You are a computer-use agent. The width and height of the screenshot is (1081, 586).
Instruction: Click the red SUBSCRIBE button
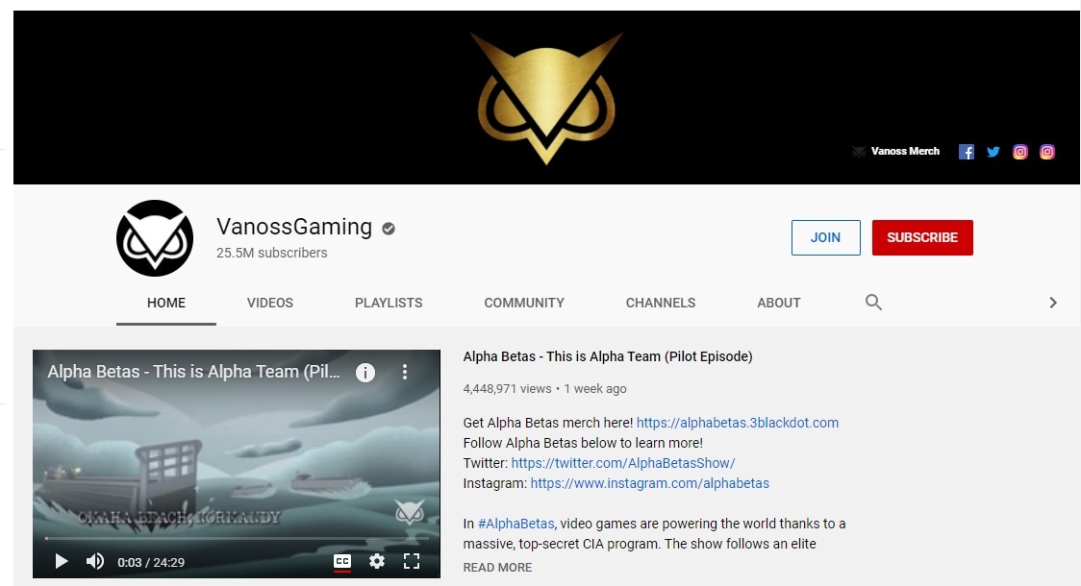point(922,237)
